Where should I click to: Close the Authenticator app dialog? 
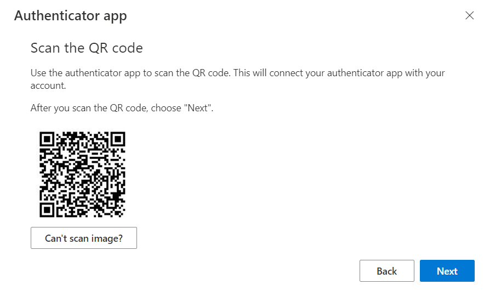pyautogui.click(x=469, y=15)
